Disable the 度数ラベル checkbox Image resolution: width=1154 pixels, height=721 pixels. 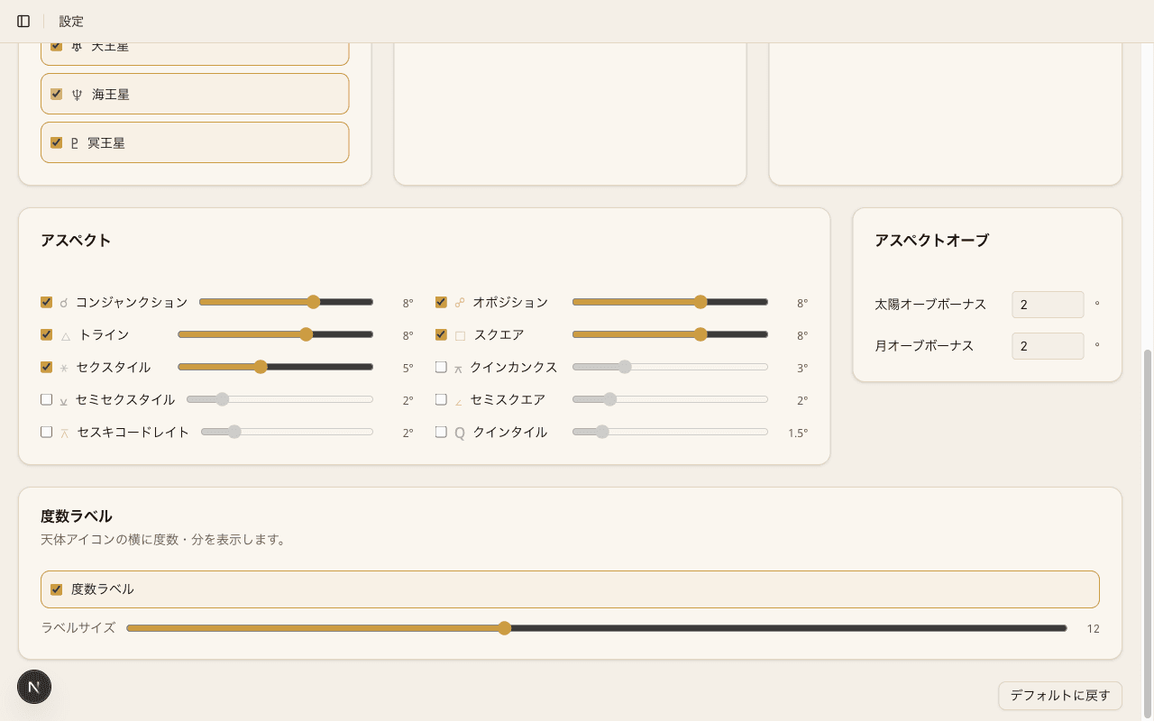55,589
